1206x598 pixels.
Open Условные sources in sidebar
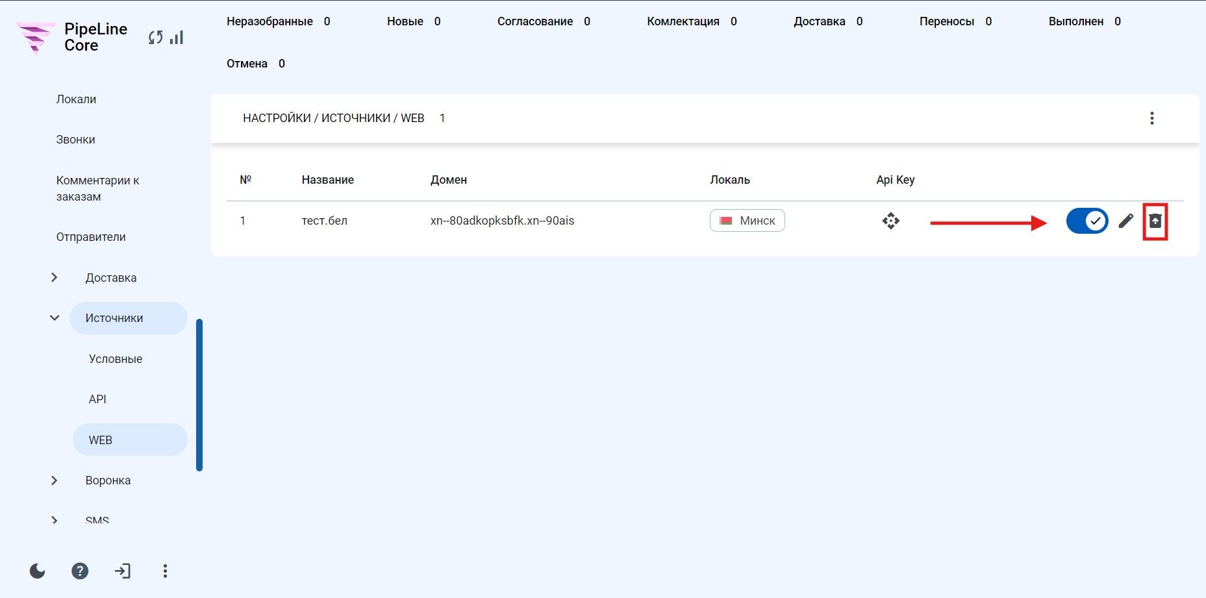point(116,359)
